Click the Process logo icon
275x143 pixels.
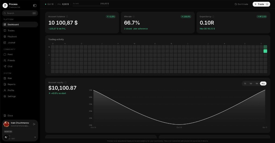click(5, 5)
